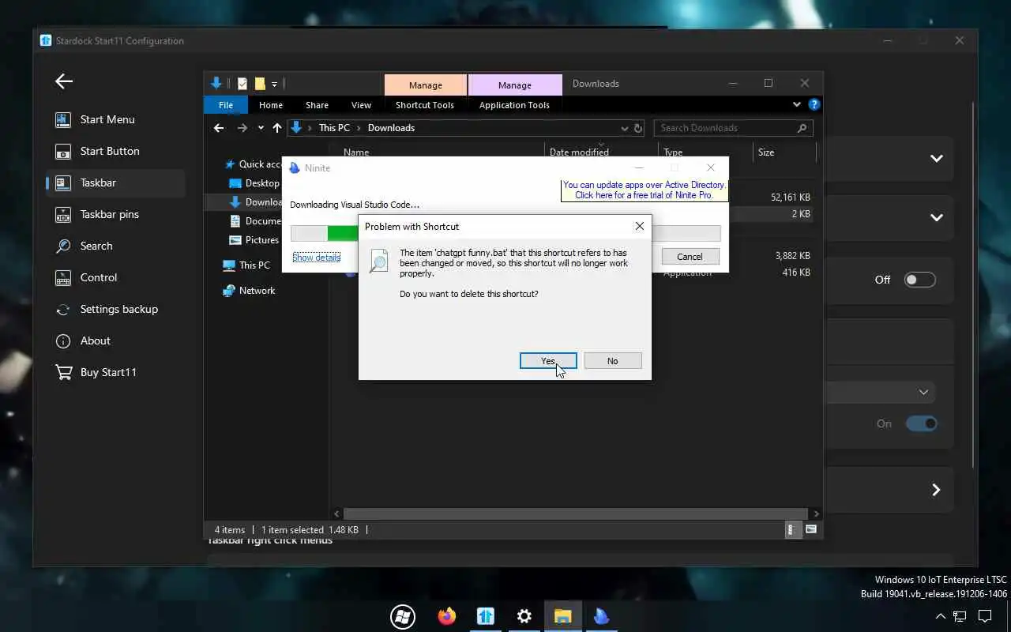
Task: Open Taskbar pins section
Action: 109,214
